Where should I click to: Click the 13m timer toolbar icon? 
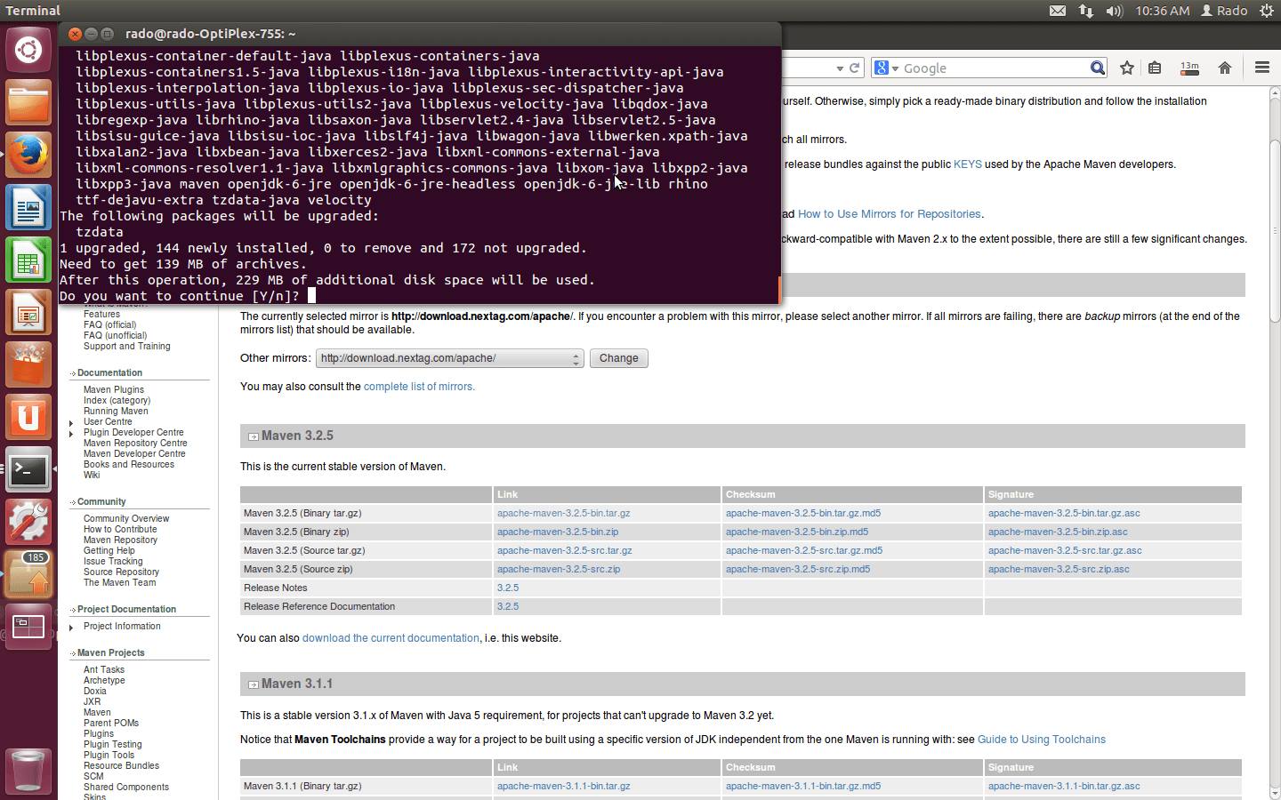pos(1189,68)
